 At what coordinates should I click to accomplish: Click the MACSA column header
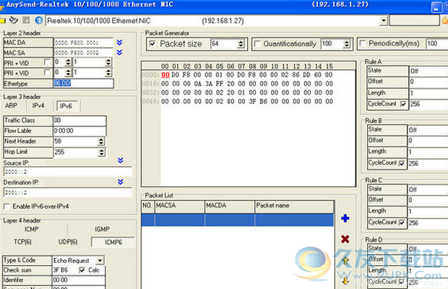(180, 206)
